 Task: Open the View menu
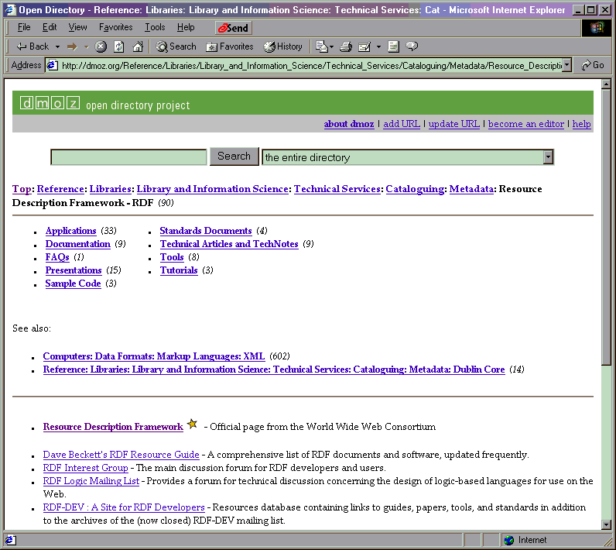77,27
